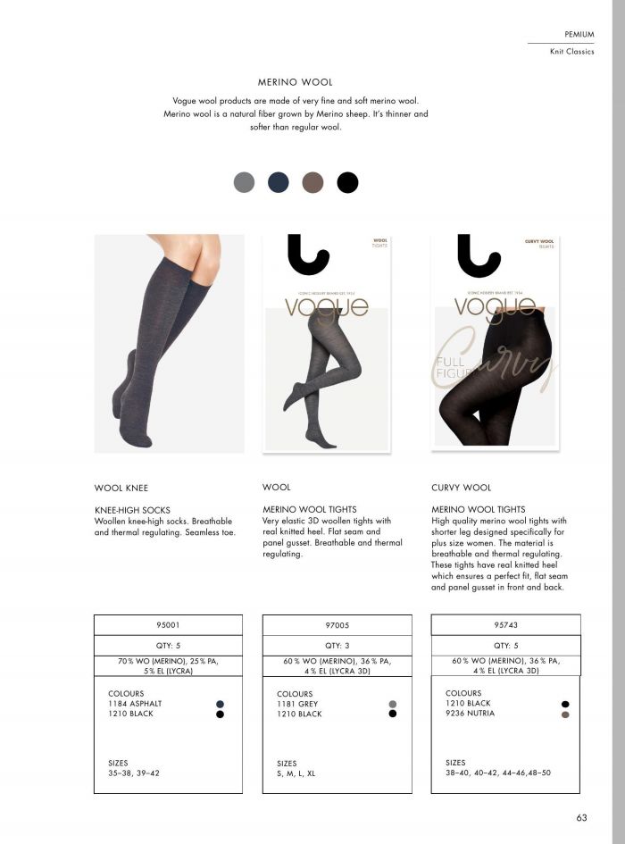Click the 1184 Asphalt color dot
The height and width of the screenshot is (844, 625).
coord(220,704)
